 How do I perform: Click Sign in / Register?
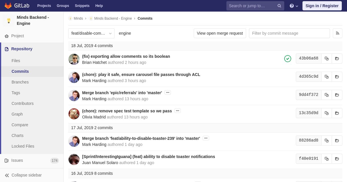tap(322, 6)
